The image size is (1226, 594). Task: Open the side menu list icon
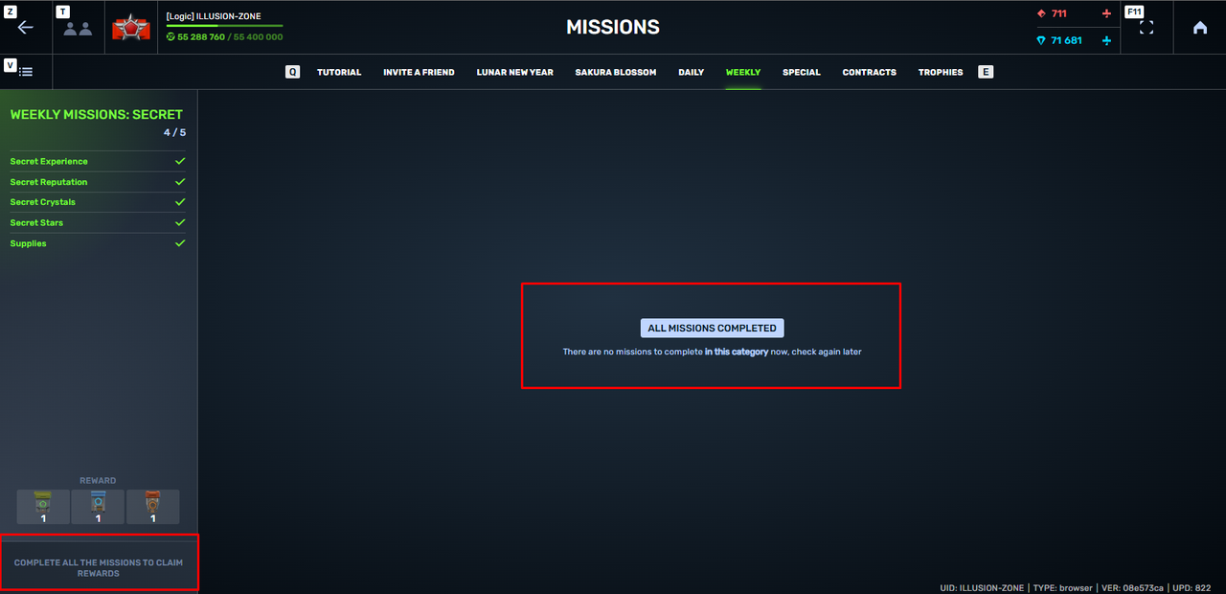26,72
